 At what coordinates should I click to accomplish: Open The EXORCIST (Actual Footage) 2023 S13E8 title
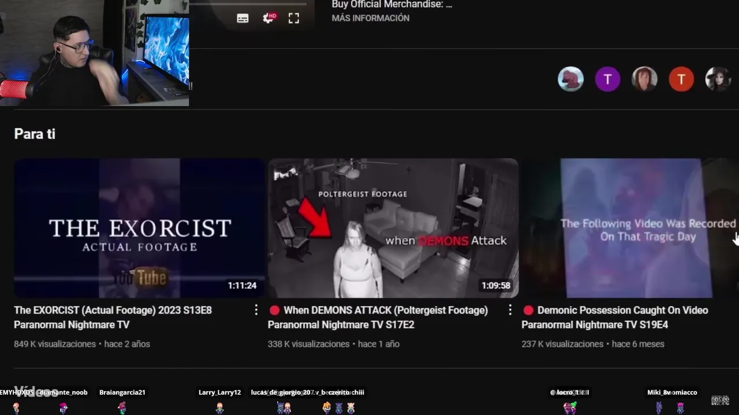pyautogui.click(x=113, y=317)
